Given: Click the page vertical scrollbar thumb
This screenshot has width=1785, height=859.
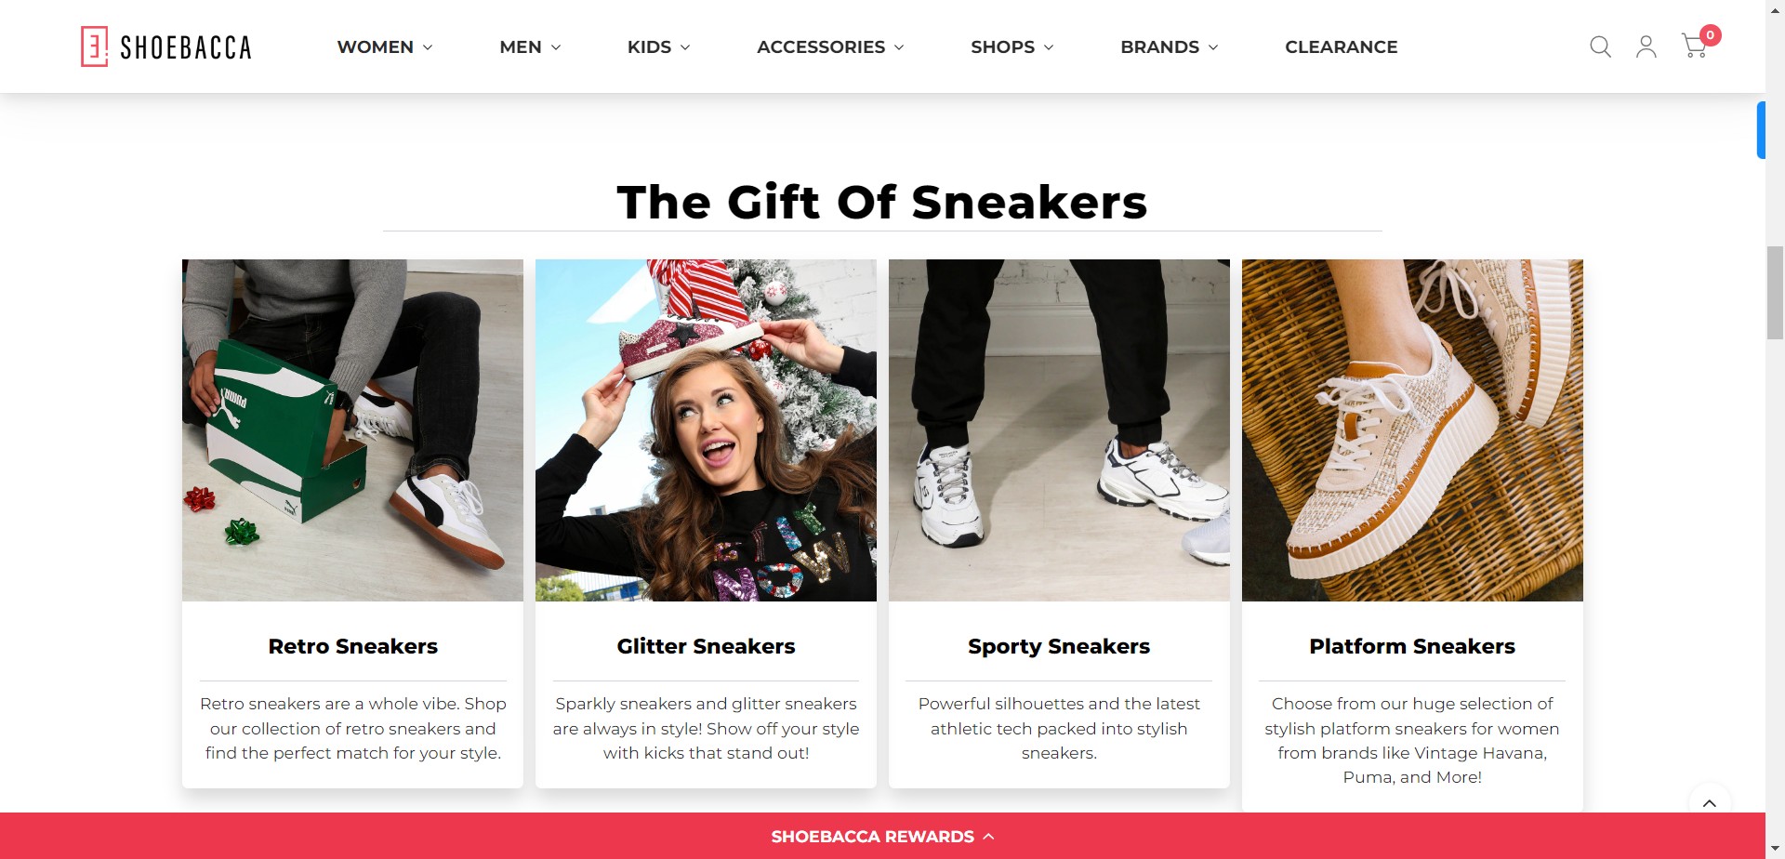Looking at the screenshot, I should pyautogui.click(x=1775, y=293).
